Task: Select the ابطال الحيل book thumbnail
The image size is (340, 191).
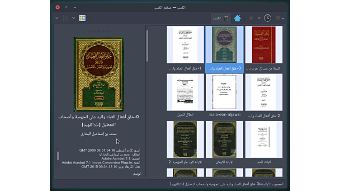Action: 185,93
